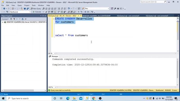
Task: Click the Navigate Backward icon
Action: coord(4,9)
